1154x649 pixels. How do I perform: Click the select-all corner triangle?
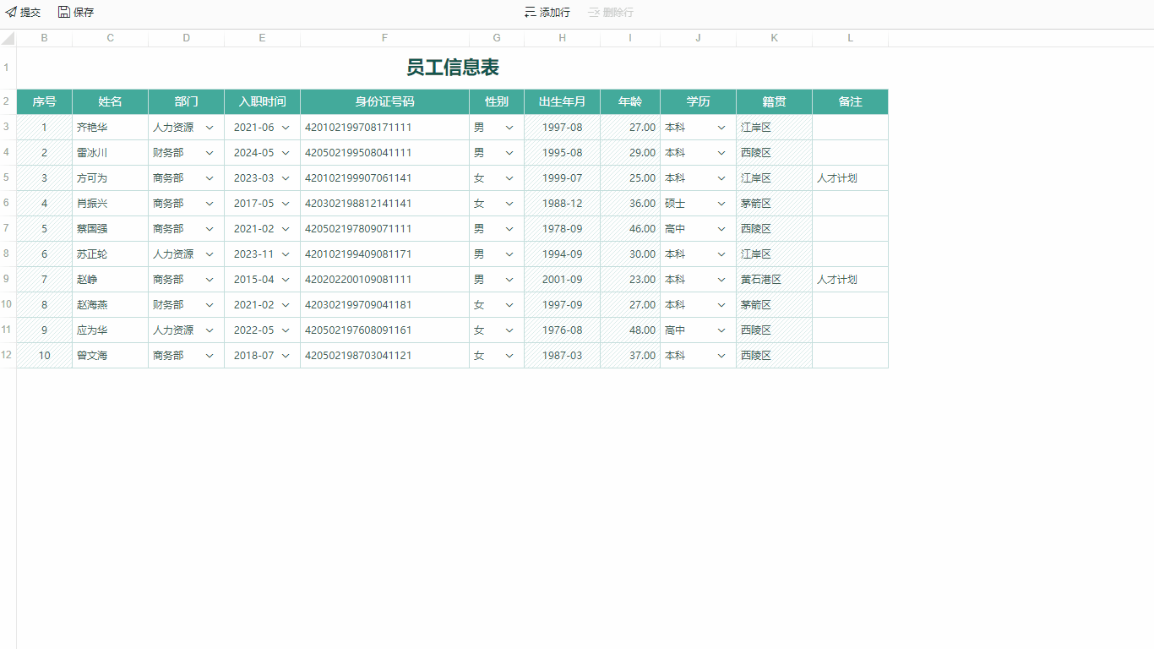[8, 39]
